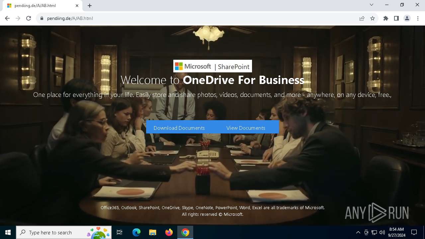Open the volume control tray icon

coord(382,232)
